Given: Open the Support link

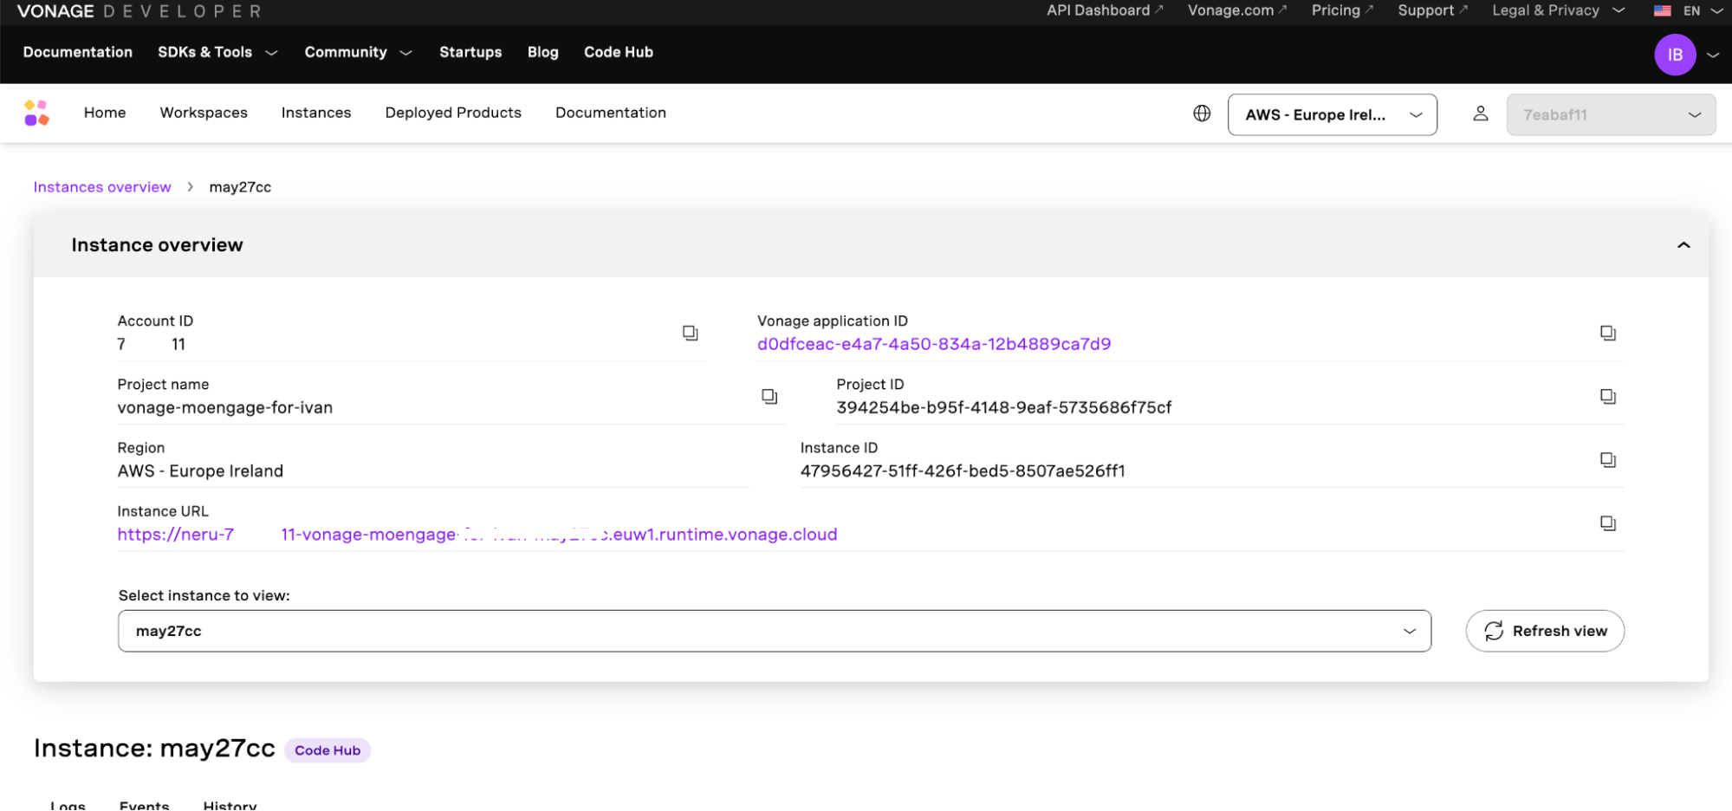Looking at the screenshot, I should coord(1432,10).
